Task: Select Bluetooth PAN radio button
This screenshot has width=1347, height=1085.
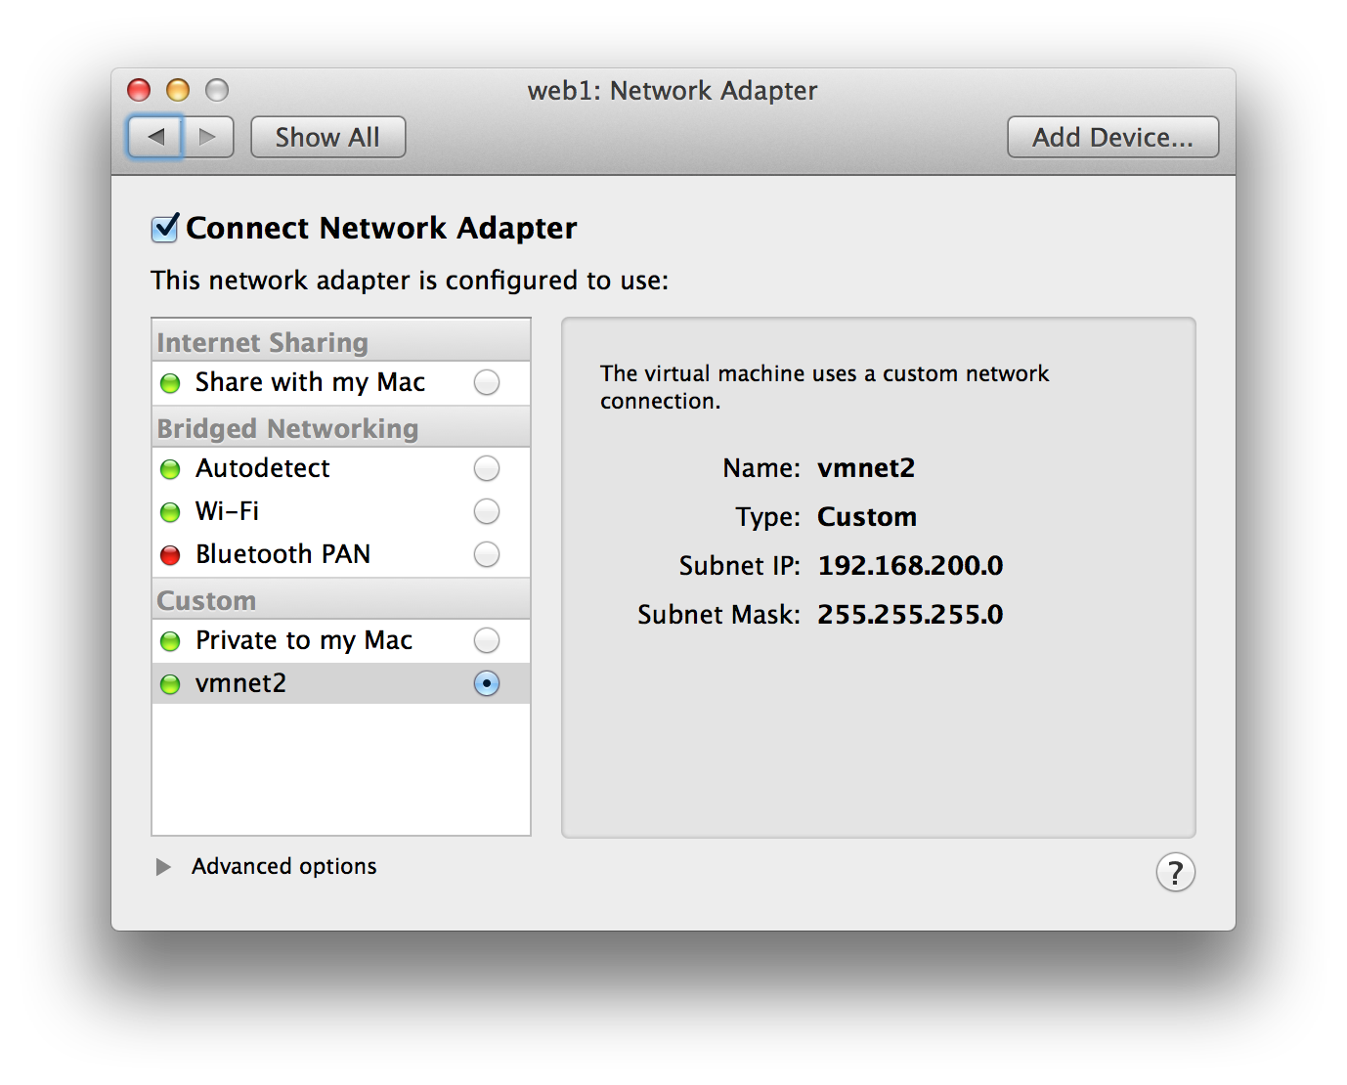Action: [486, 554]
